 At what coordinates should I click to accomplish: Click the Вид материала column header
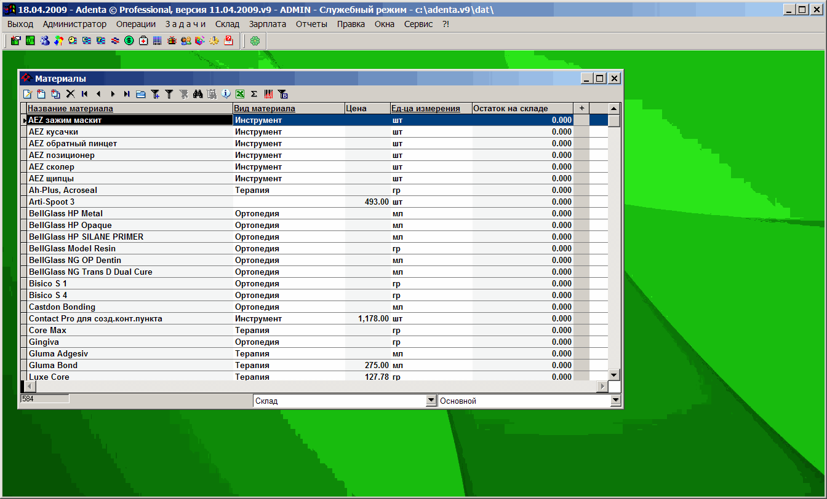(265, 108)
